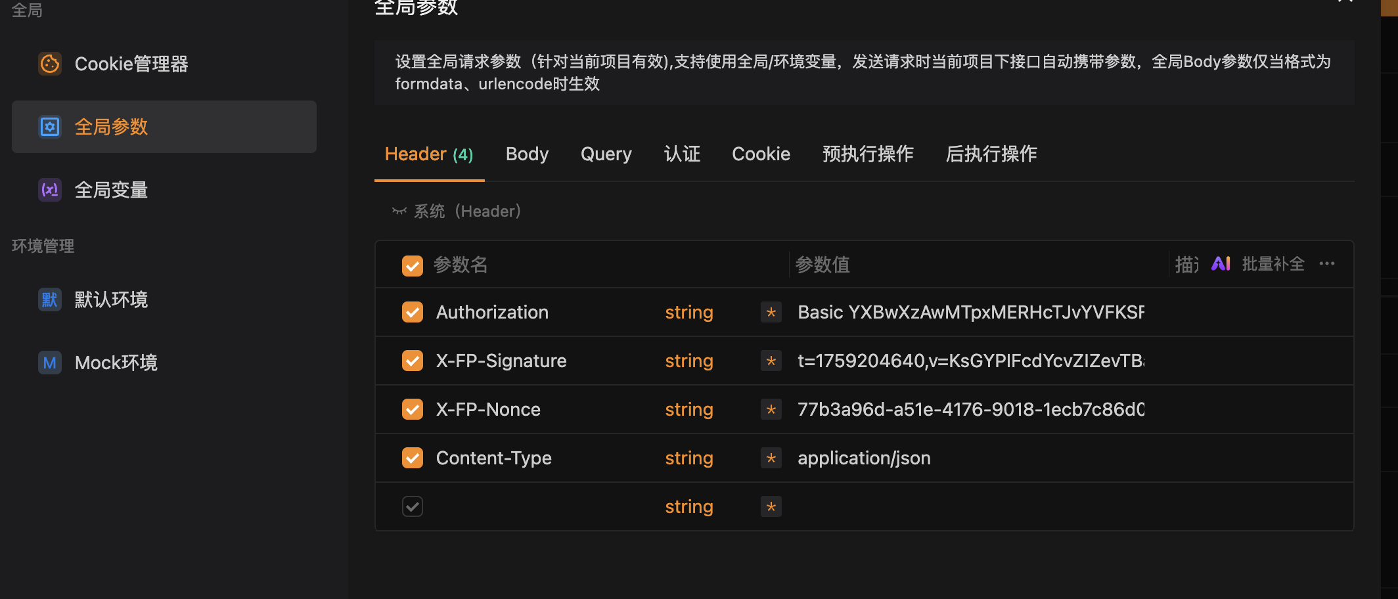Disable the X-FP-Nonce parameter checkbox
Image resolution: width=1398 pixels, height=599 pixels.
click(413, 409)
